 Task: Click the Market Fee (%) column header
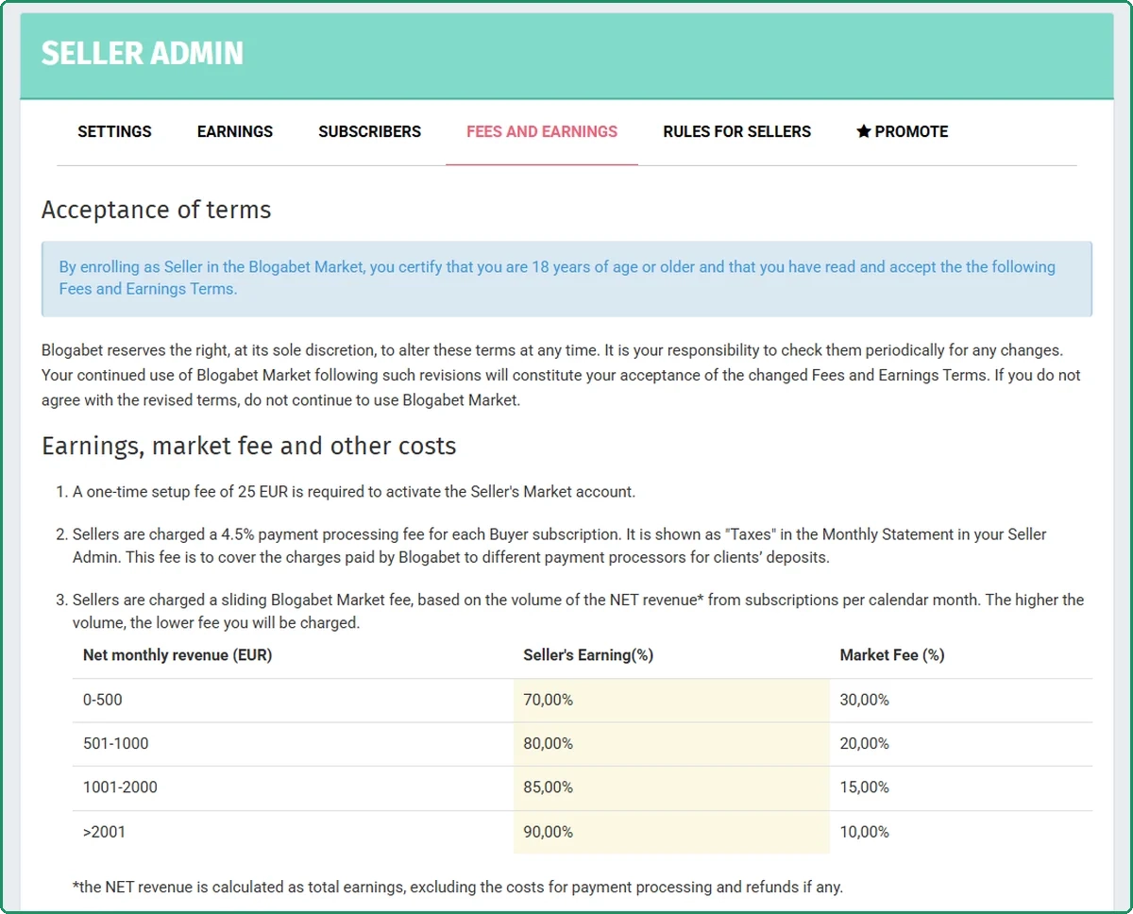pos(892,655)
